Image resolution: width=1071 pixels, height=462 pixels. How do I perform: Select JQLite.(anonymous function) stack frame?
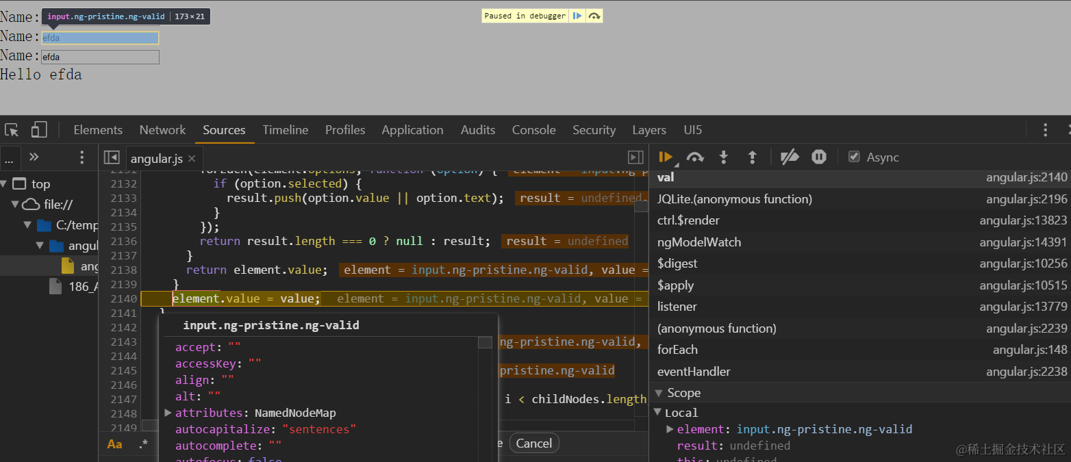click(x=859, y=199)
